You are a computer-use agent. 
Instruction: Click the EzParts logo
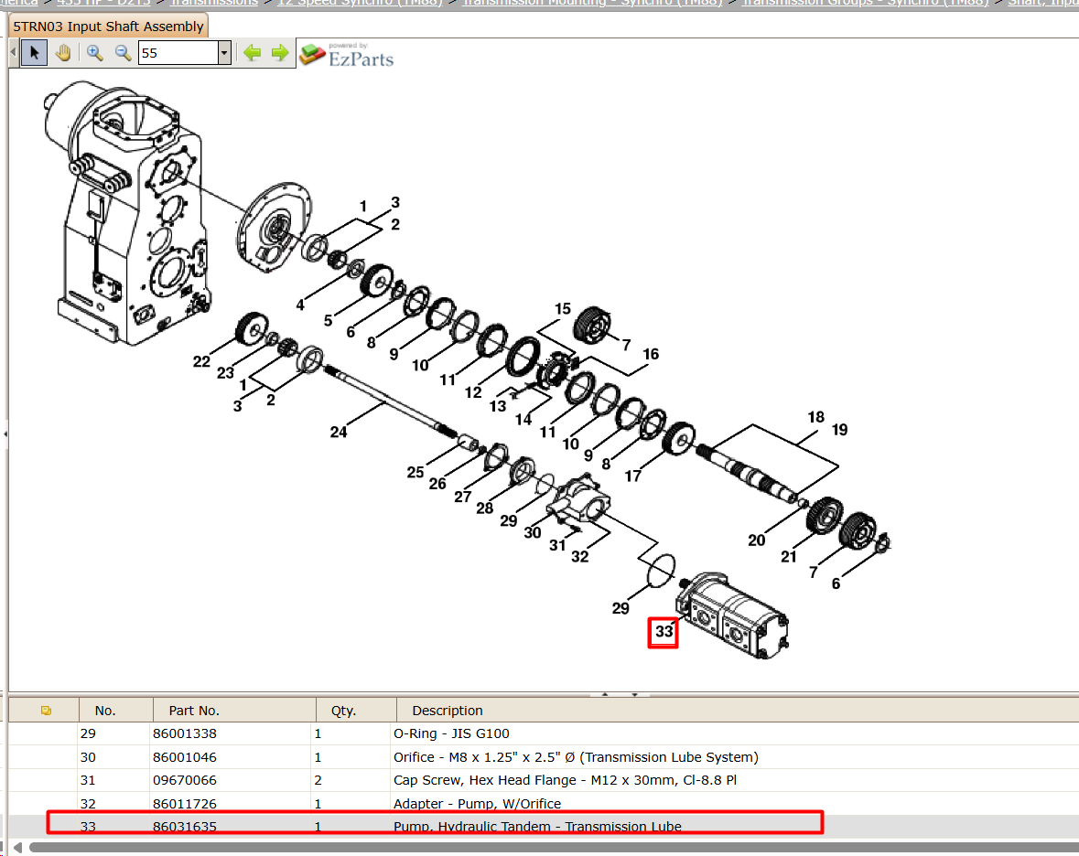tap(347, 55)
